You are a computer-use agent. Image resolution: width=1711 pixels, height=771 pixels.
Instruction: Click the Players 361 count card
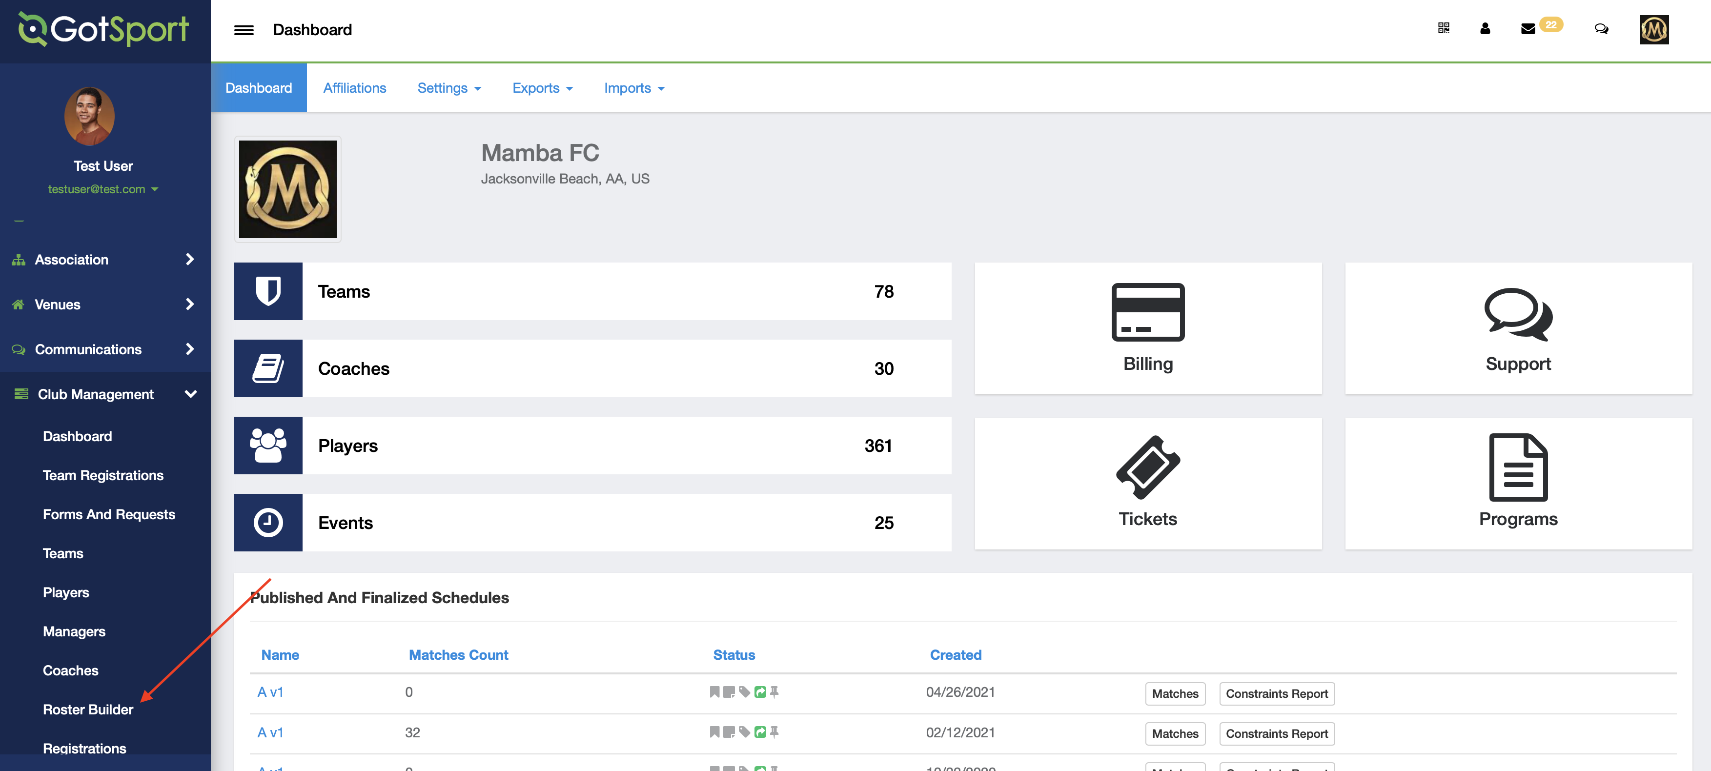click(592, 446)
